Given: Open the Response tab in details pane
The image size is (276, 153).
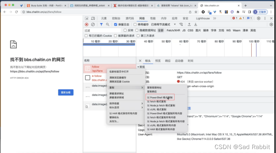Looking at the screenshot, I should point(168,61).
